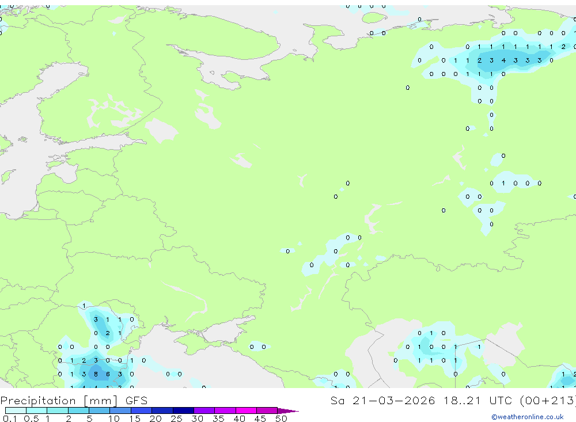Click the 'GFS' model label
The image size is (576, 422).
137,400
